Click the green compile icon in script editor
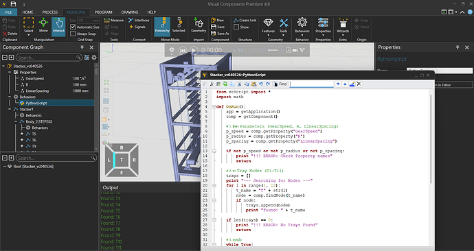 (x=225, y=84)
